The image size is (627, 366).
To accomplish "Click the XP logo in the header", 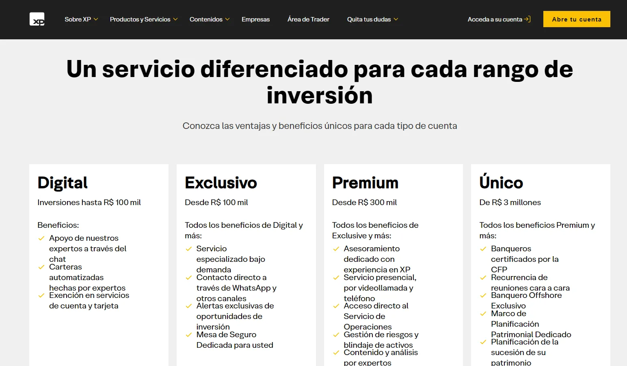I will click(x=37, y=19).
